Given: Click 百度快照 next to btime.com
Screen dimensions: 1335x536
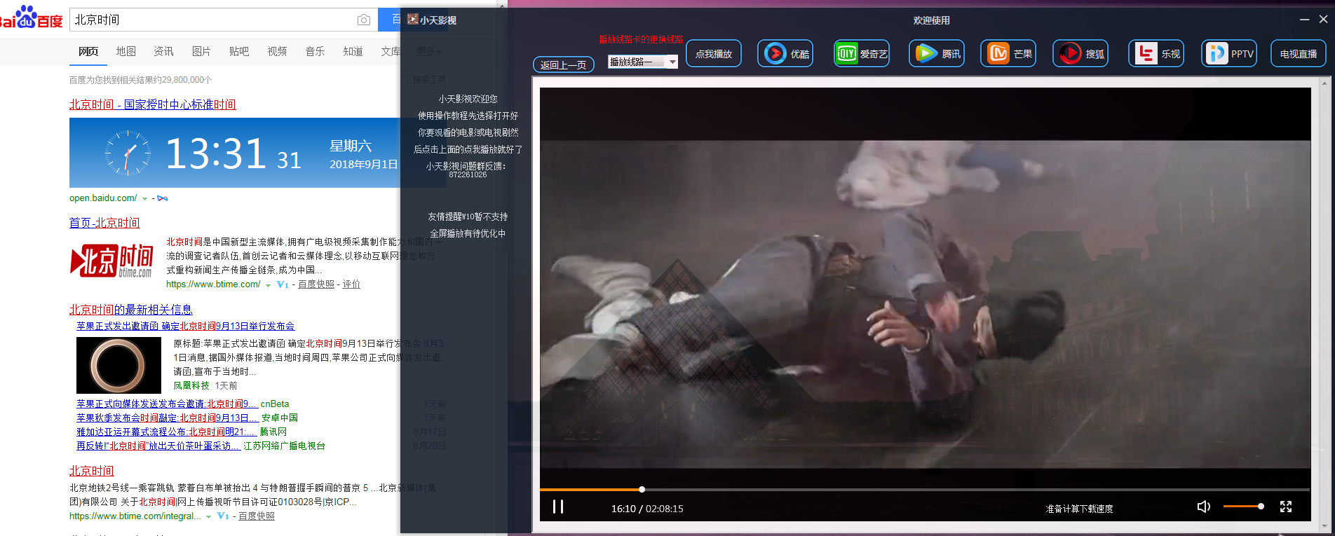Looking at the screenshot, I should 316,284.
